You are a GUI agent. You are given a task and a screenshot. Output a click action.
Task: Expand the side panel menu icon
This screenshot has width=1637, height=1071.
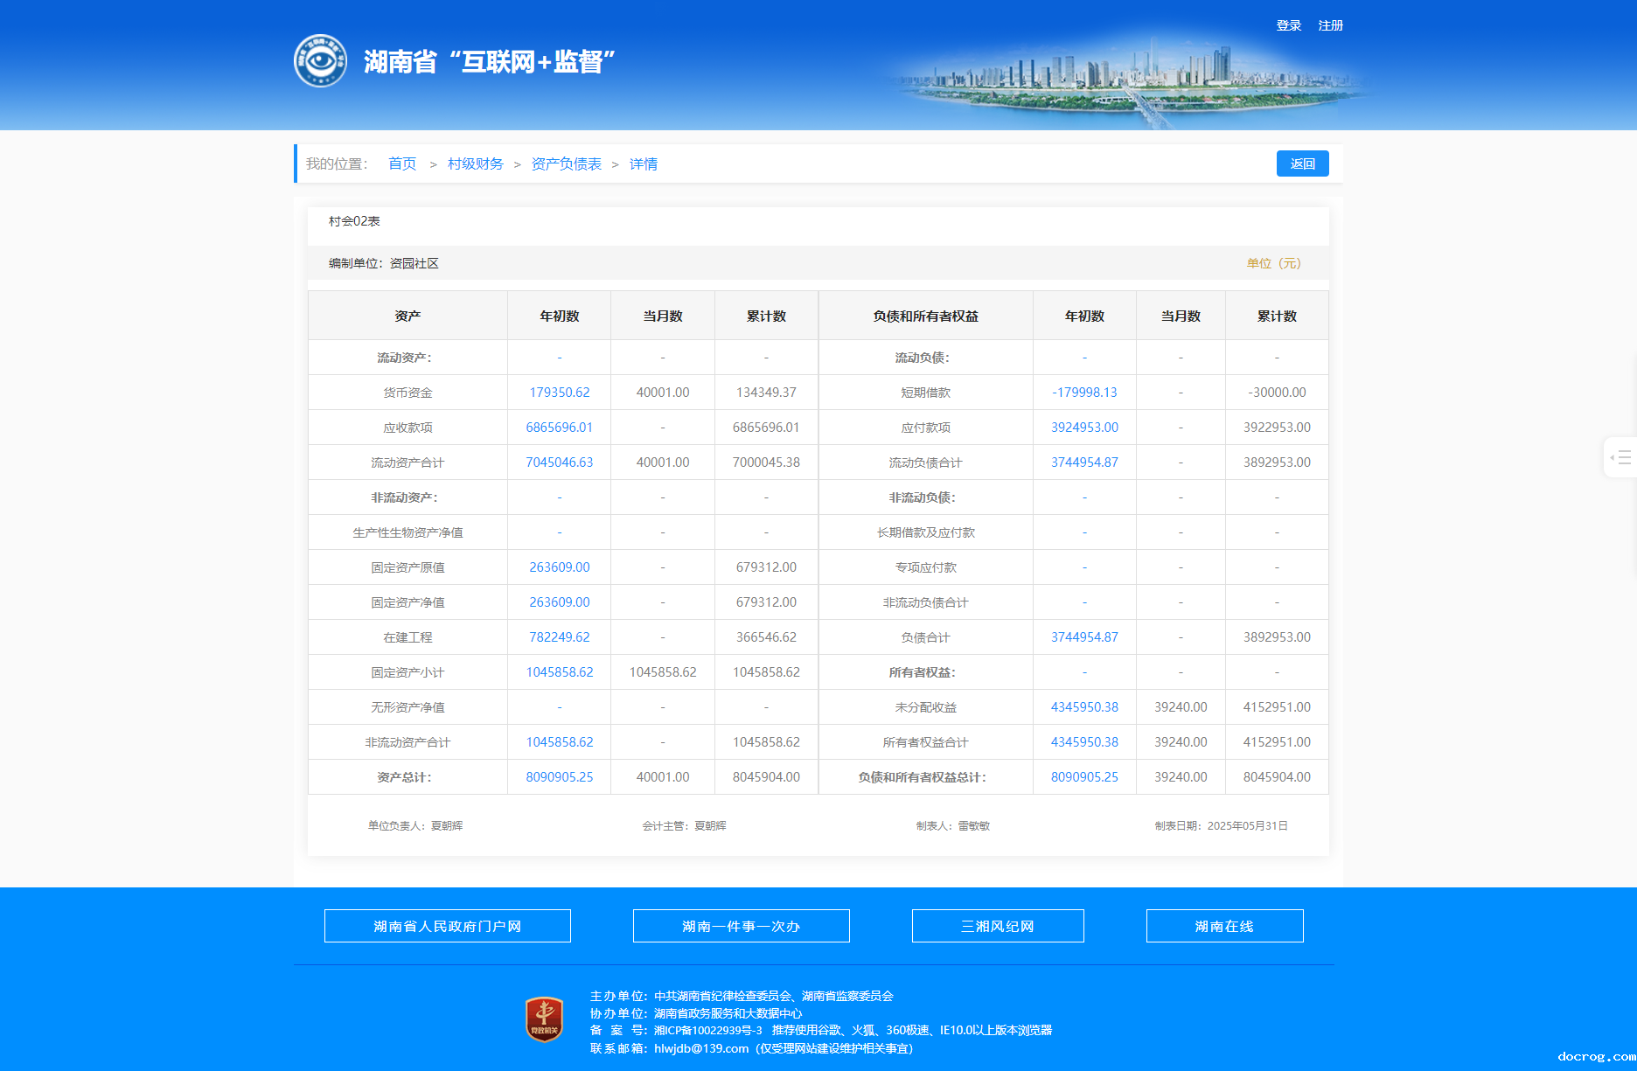click(x=1620, y=457)
